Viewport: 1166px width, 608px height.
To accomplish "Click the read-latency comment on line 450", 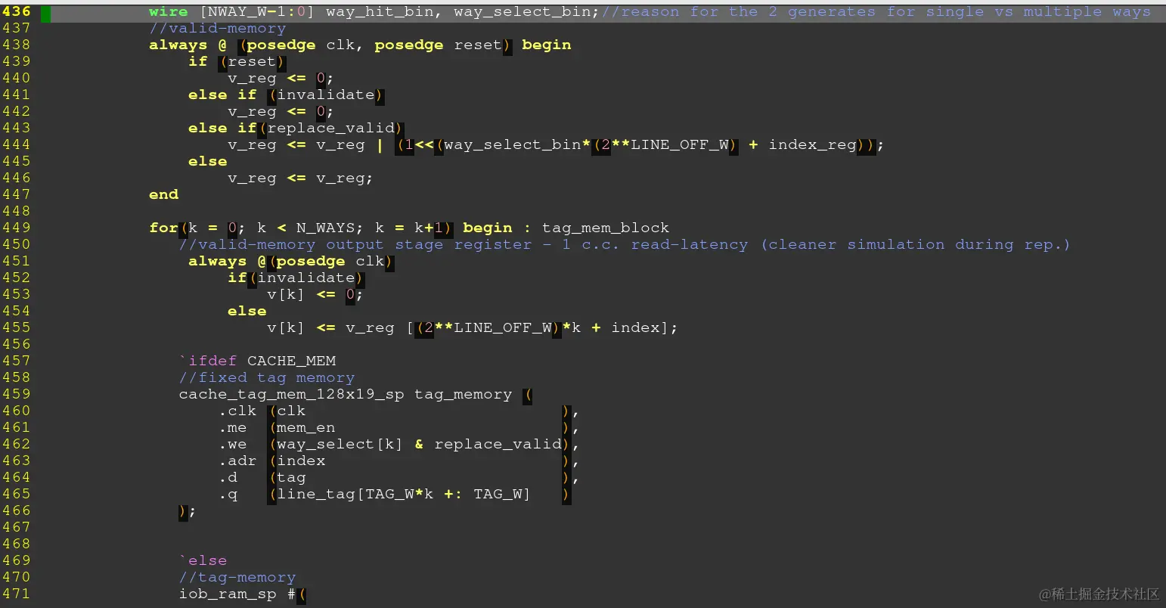I will (625, 245).
